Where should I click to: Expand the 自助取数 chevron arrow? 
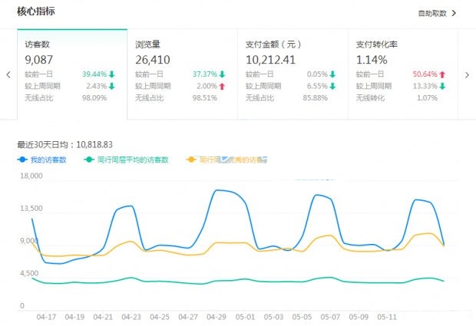pyautogui.click(x=454, y=13)
